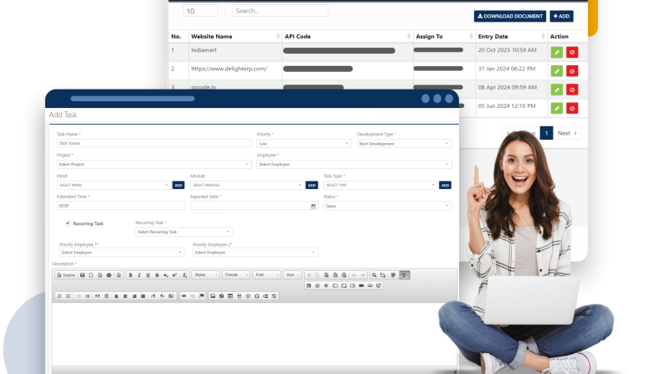
Task: Click the Insert Table icon
Action: click(x=230, y=296)
